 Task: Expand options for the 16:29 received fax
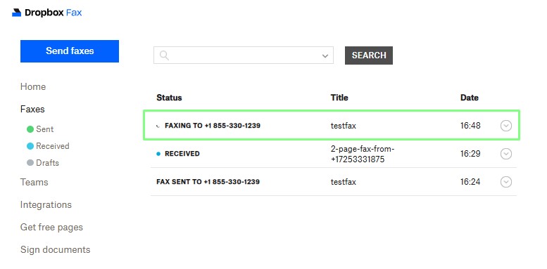point(506,154)
